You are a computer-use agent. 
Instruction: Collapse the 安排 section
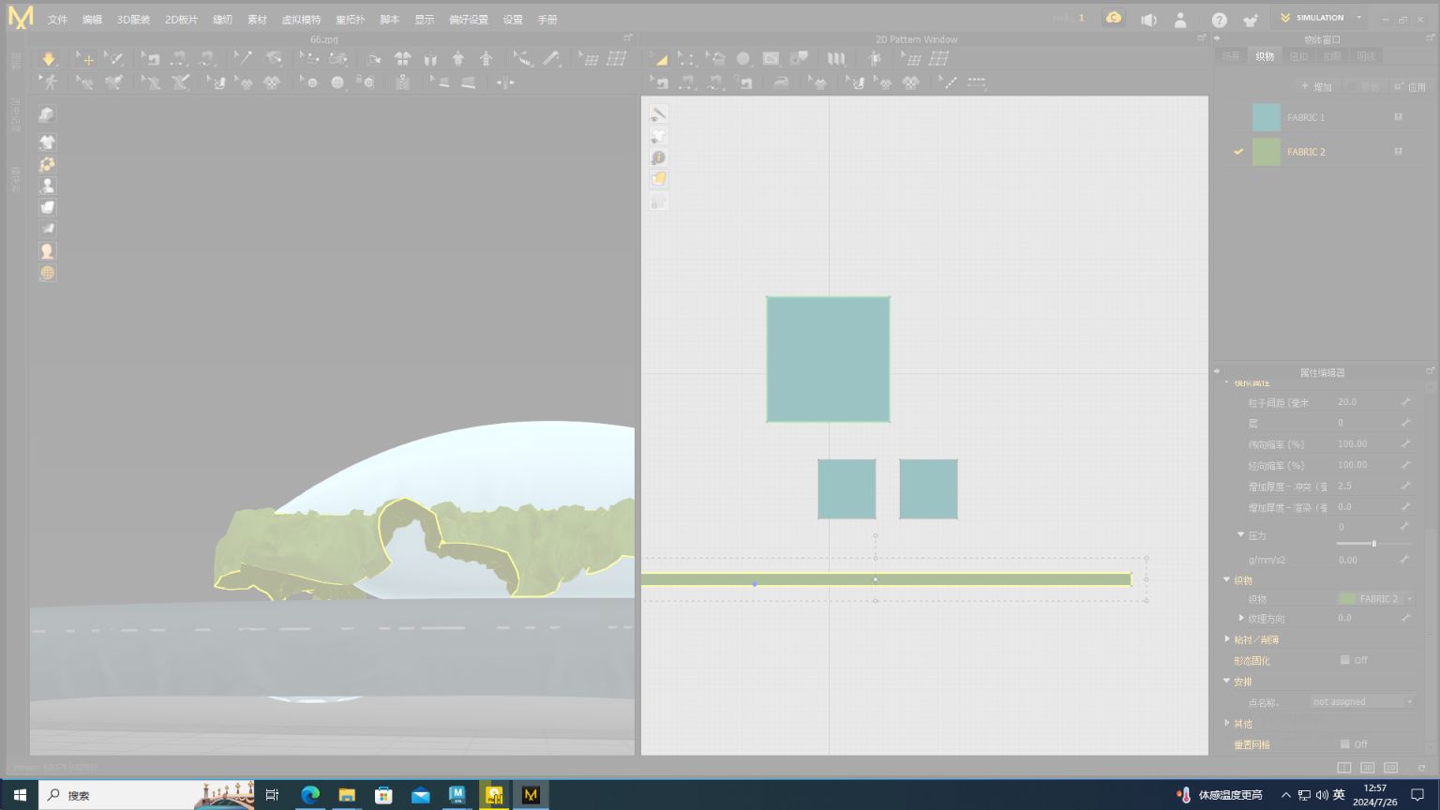[x=1226, y=682]
